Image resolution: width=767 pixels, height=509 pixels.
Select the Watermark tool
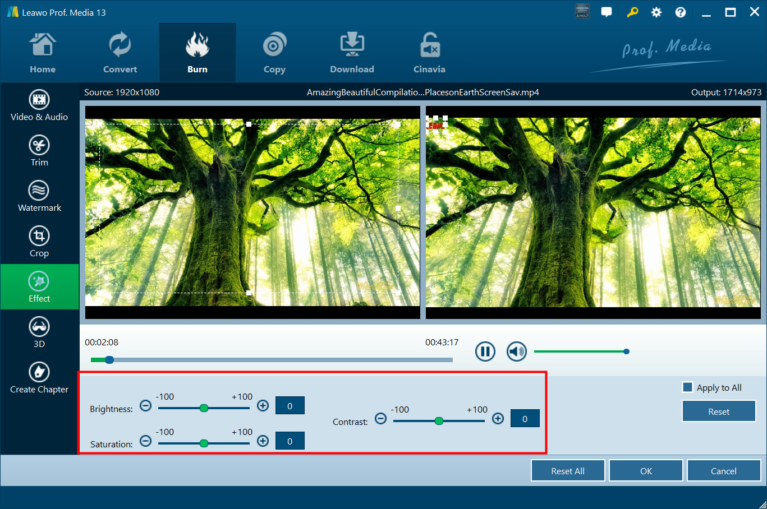(39, 196)
